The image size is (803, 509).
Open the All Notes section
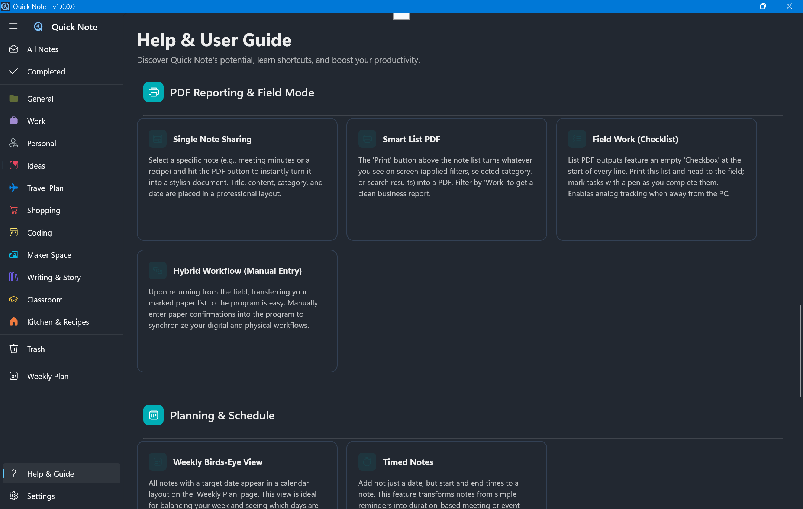(x=43, y=49)
